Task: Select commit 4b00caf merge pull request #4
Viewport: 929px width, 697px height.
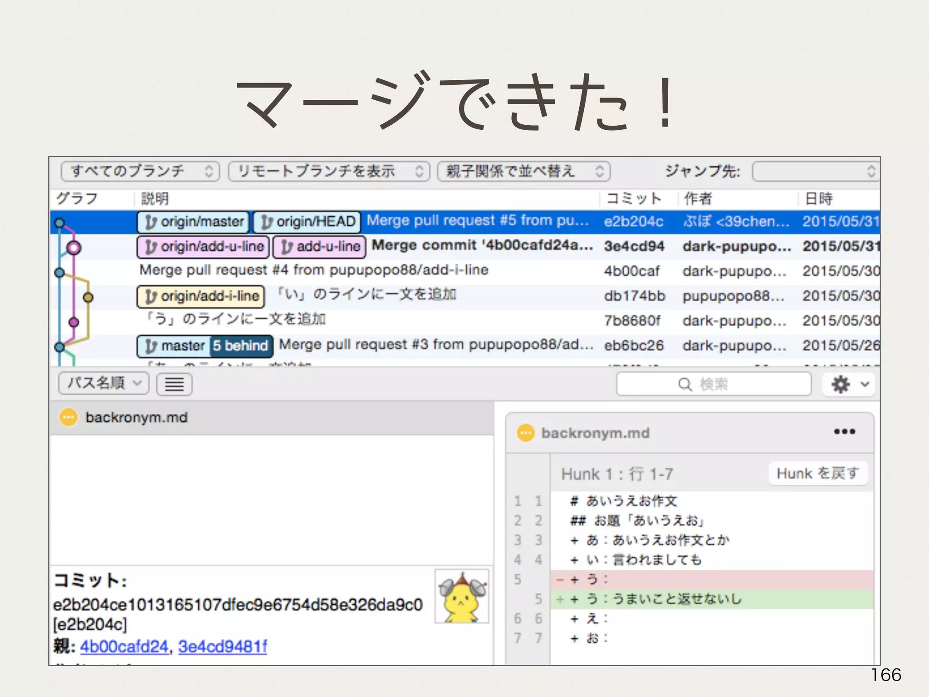Action: (313, 271)
